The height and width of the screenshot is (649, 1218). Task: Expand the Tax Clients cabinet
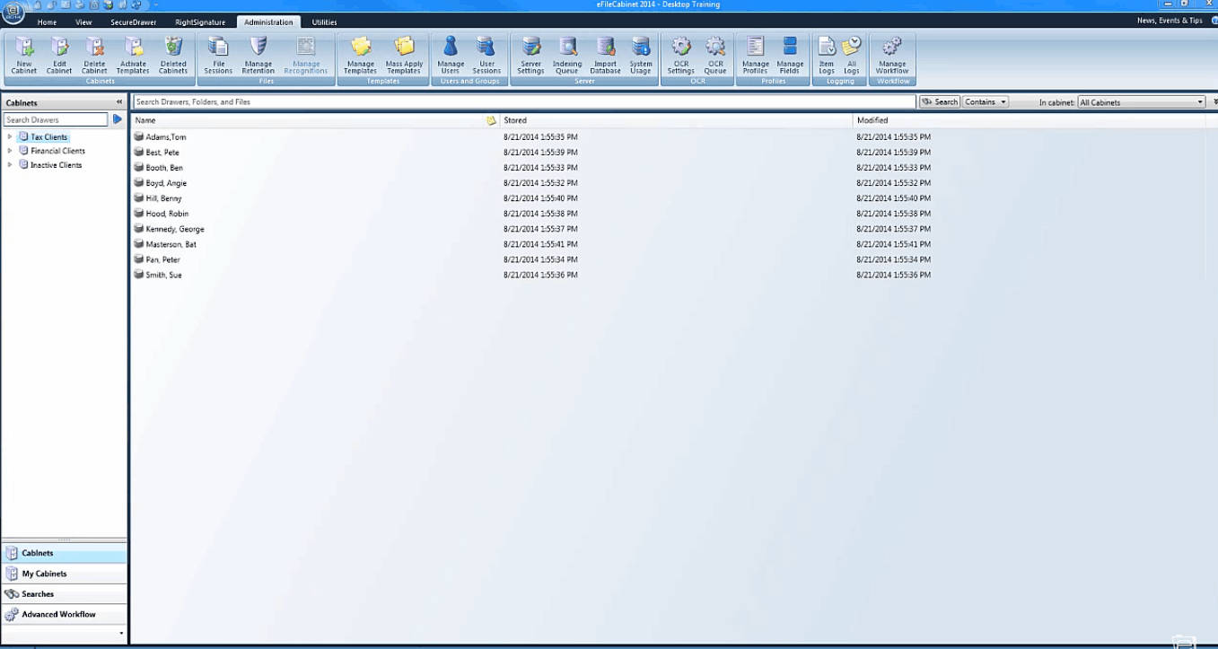[10, 137]
